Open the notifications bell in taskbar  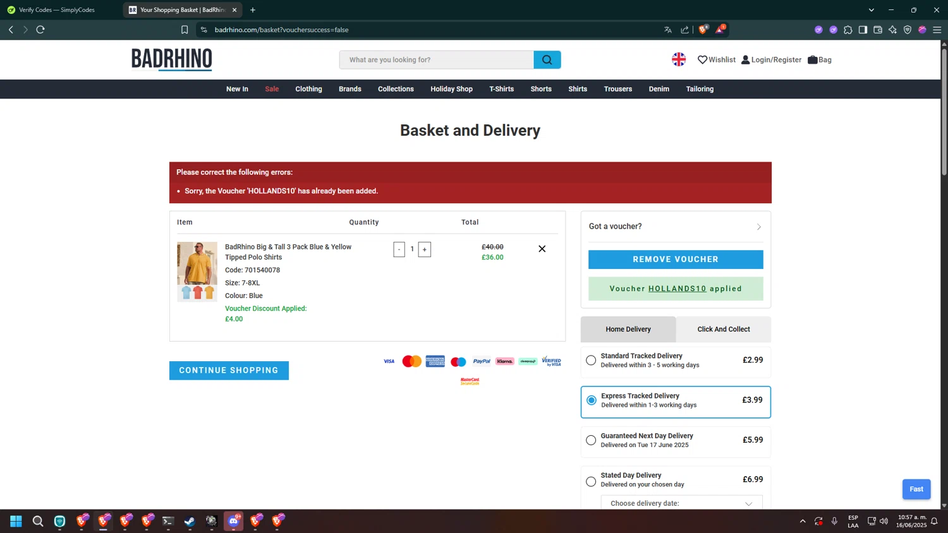934,521
